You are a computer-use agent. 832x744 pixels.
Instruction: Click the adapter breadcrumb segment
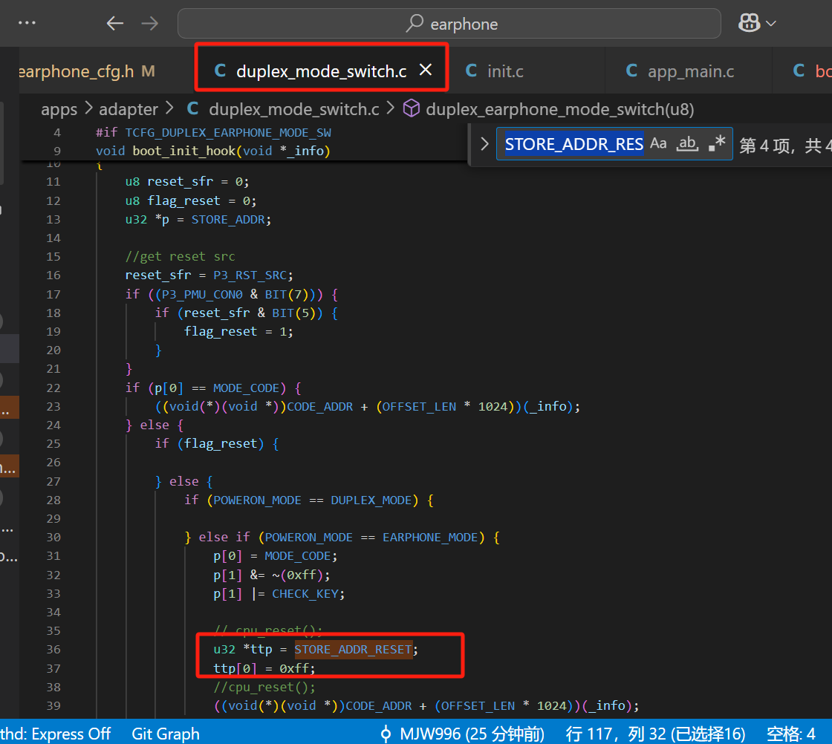coord(129,109)
